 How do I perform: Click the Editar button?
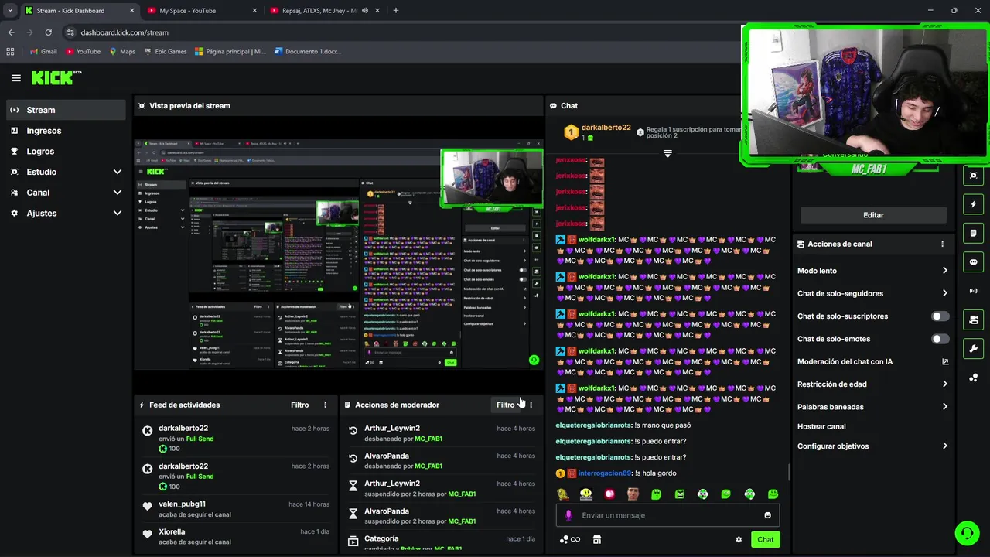(873, 215)
